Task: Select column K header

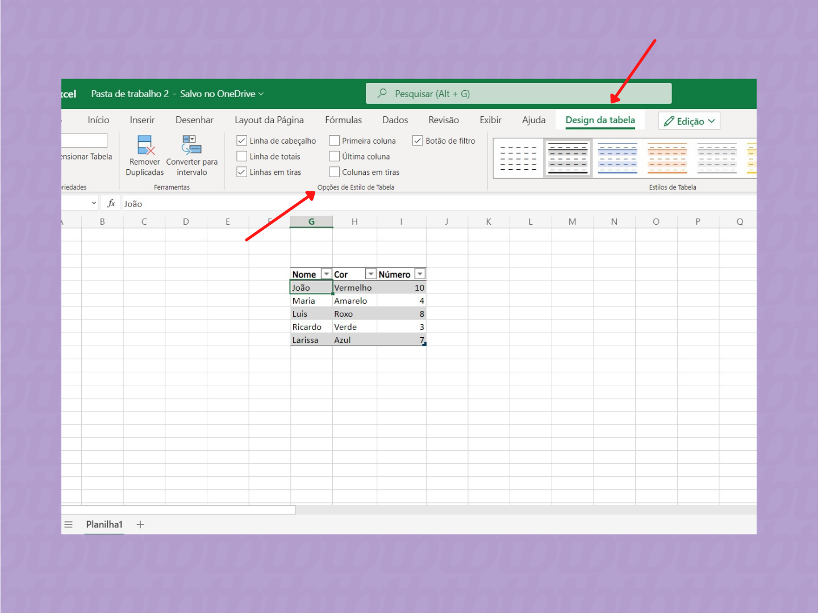Action: 489,222
